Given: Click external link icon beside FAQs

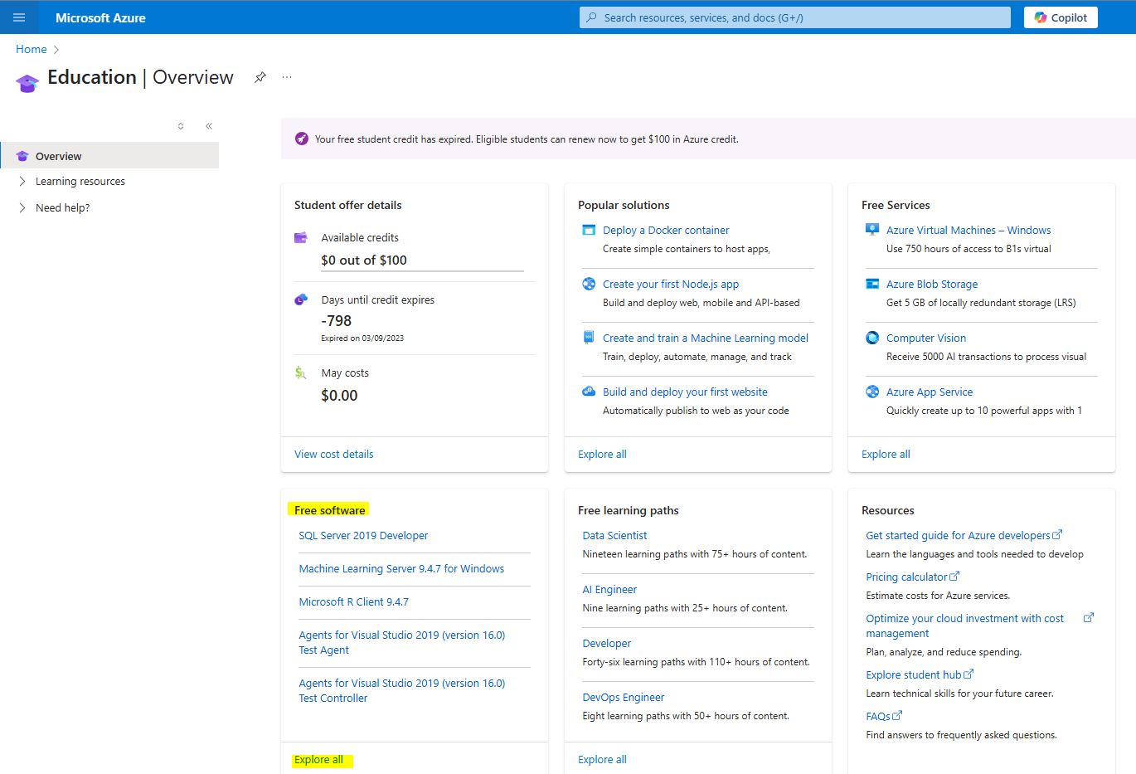Looking at the screenshot, I should pos(897,715).
